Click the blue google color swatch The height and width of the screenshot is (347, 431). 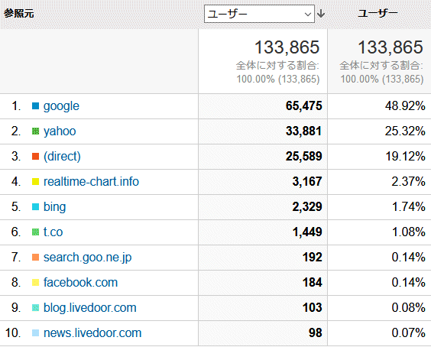click(35, 106)
